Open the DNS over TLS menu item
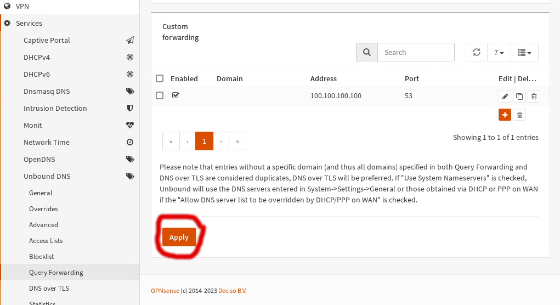Image resolution: width=560 pixels, height=305 pixels. 49,288
